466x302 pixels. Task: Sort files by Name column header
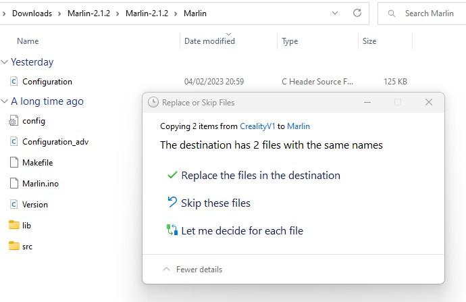pos(28,41)
